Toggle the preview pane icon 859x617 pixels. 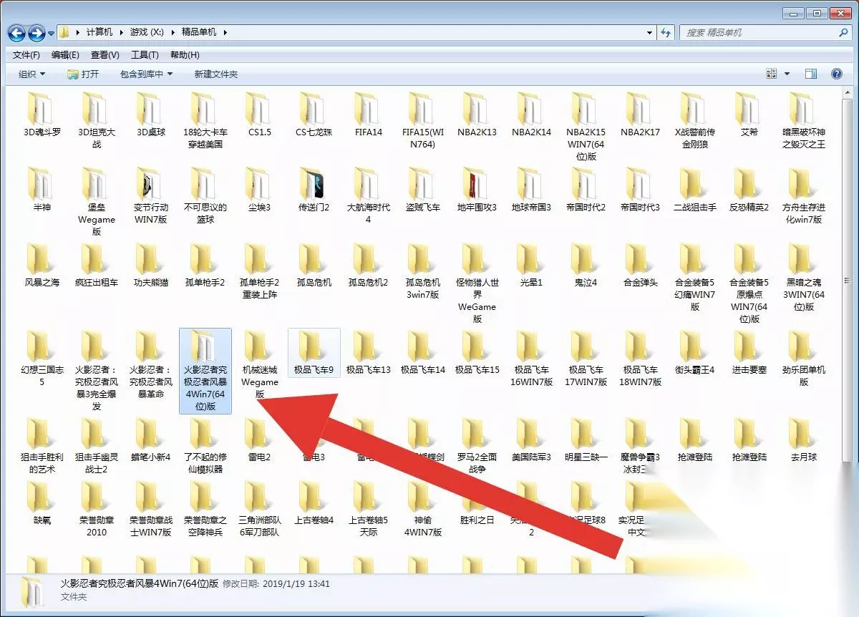click(x=811, y=74)
